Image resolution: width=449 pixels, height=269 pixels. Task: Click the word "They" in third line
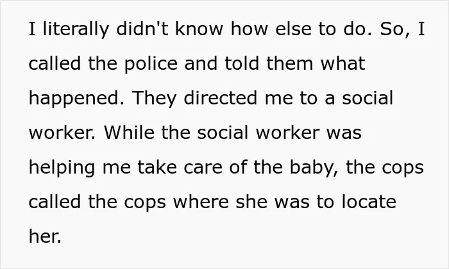(x=155, y=99)
